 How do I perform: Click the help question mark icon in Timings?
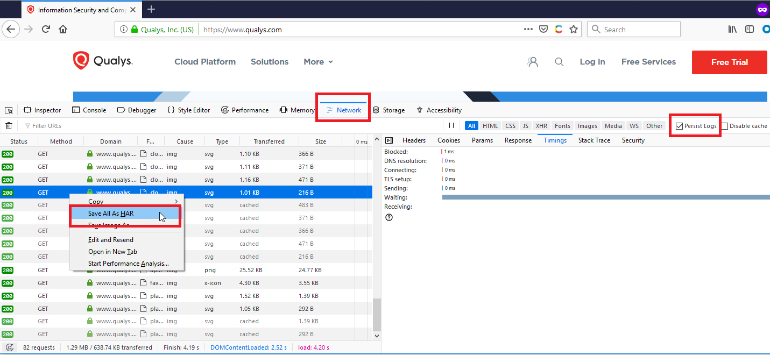click(388, 217)
